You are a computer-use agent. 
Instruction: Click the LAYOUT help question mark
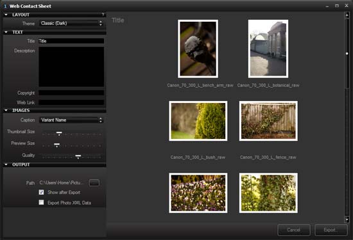[103, 15]
